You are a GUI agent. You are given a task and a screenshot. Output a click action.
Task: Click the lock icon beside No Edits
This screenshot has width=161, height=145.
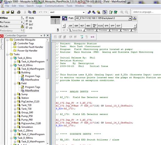point(22,27)
